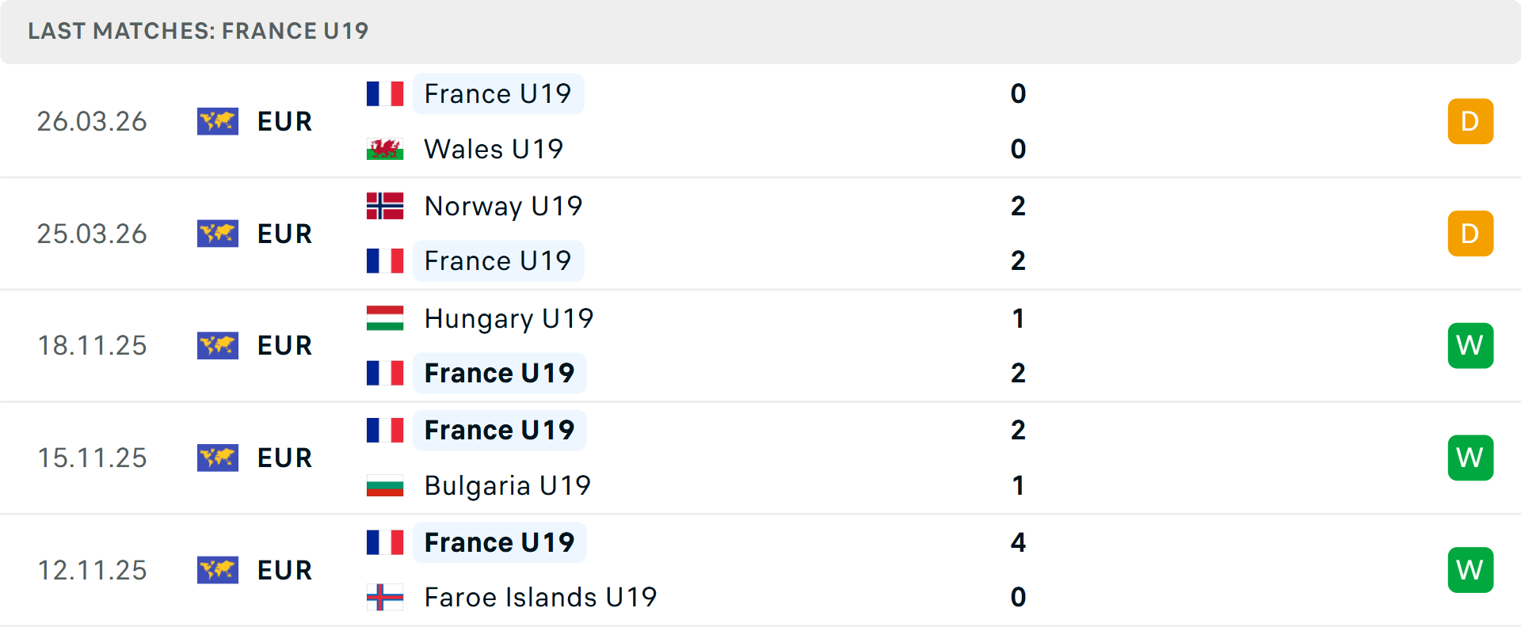Open the Bulgaria U19 team link

(x=507, y=485)
